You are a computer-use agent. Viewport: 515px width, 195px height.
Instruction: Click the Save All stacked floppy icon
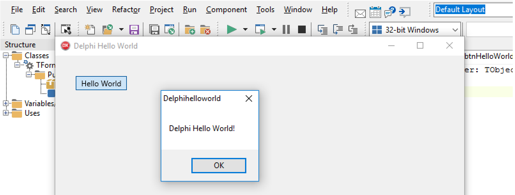pos(155,30)
